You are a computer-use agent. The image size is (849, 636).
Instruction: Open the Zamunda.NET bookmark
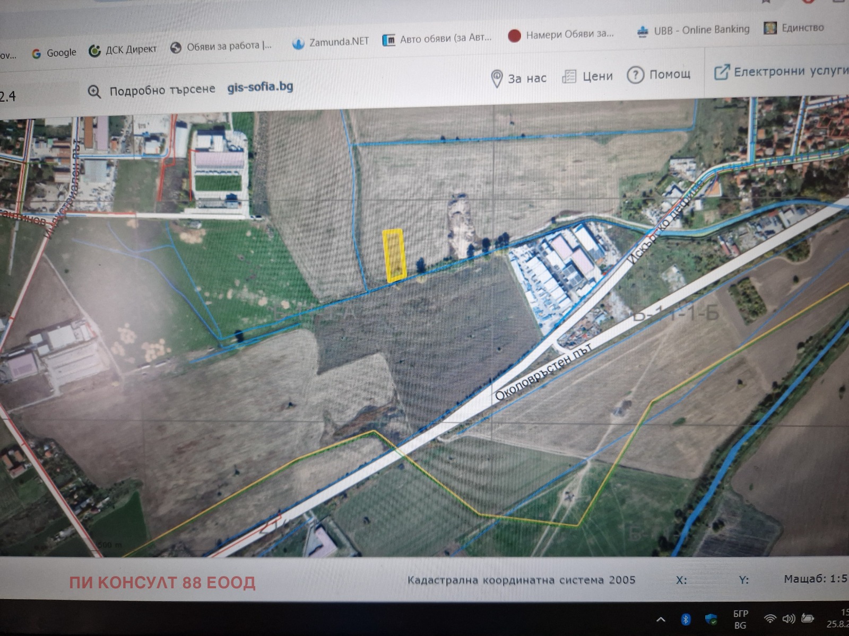pos(331,42)
